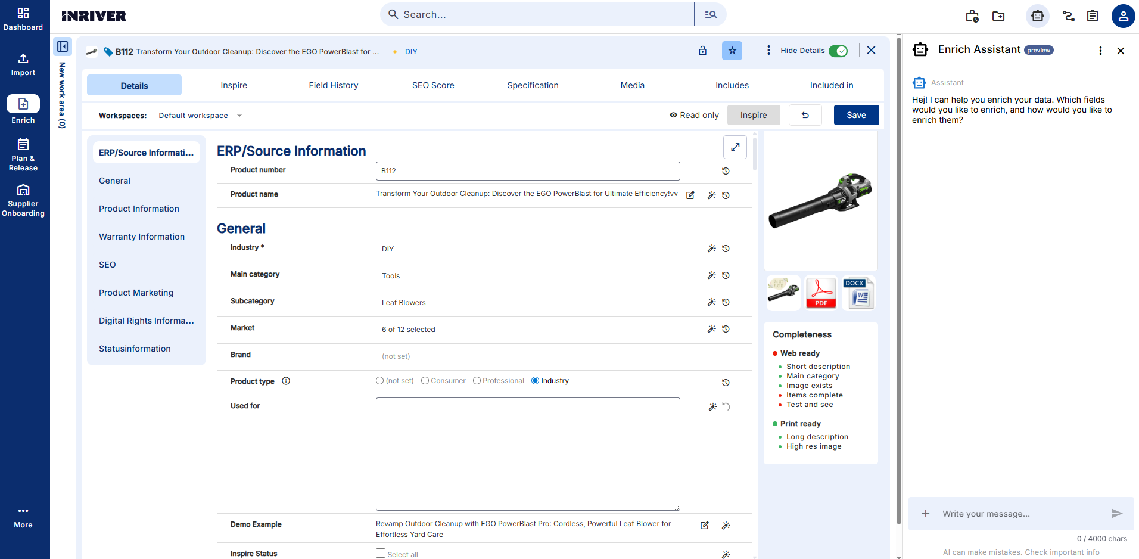Switch to the Includes tab
The width and height of the screenshot is (1139, 559).
tap(732, 85)
